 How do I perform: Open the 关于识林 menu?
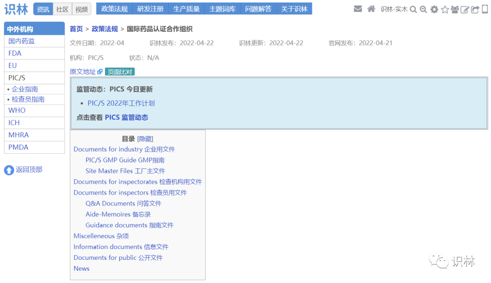(294, 9)
